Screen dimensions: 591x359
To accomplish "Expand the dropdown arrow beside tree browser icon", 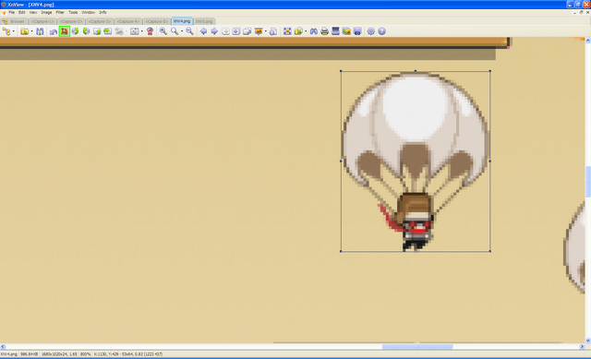I will (14, 31).
